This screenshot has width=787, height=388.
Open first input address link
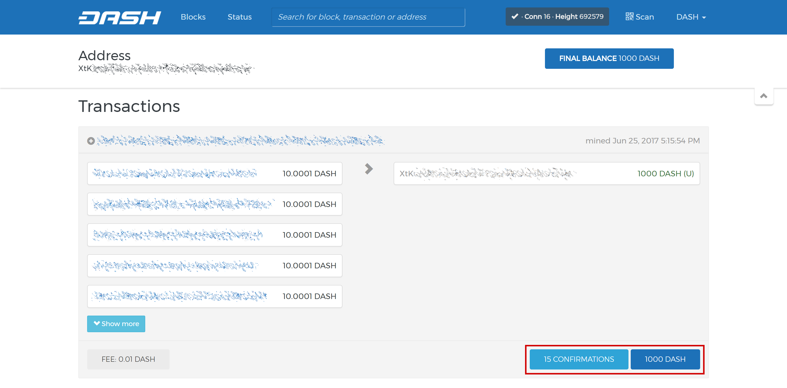tap(175, 173)
